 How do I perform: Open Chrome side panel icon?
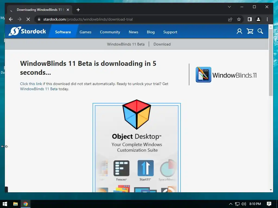(x=250, y=19)
